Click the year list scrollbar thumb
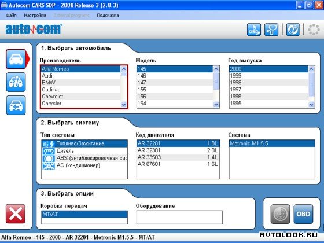Image resolution: width=324 pixels, height=243 pixels. tap(311, 84)
